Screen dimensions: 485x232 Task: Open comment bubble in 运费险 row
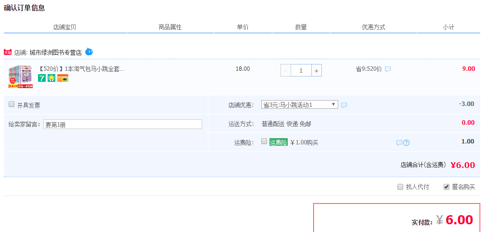[399, 142]
